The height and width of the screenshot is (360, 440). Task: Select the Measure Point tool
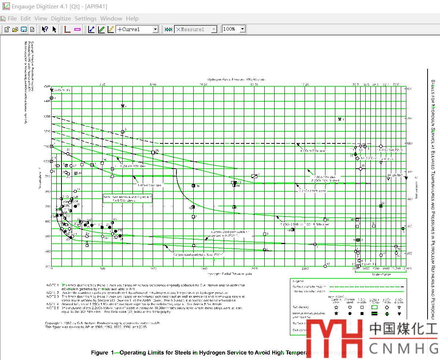click(168, 29)
